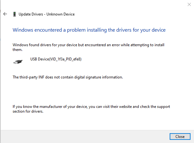Click the Close button
Viewport: 194px width, 143px height.
(x=180, y=136)
